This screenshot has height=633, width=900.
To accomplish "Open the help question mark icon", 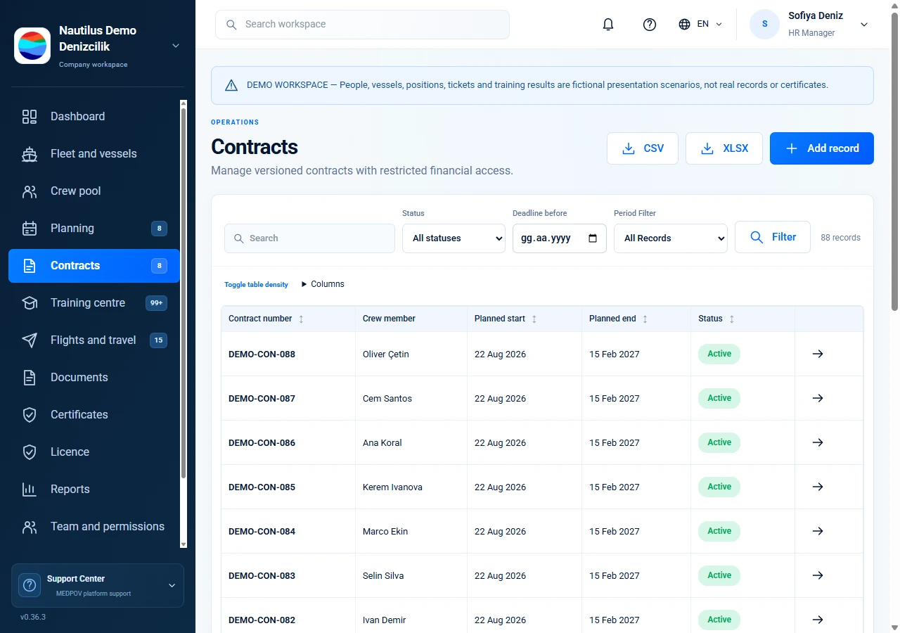I will [x=650, y=25].
